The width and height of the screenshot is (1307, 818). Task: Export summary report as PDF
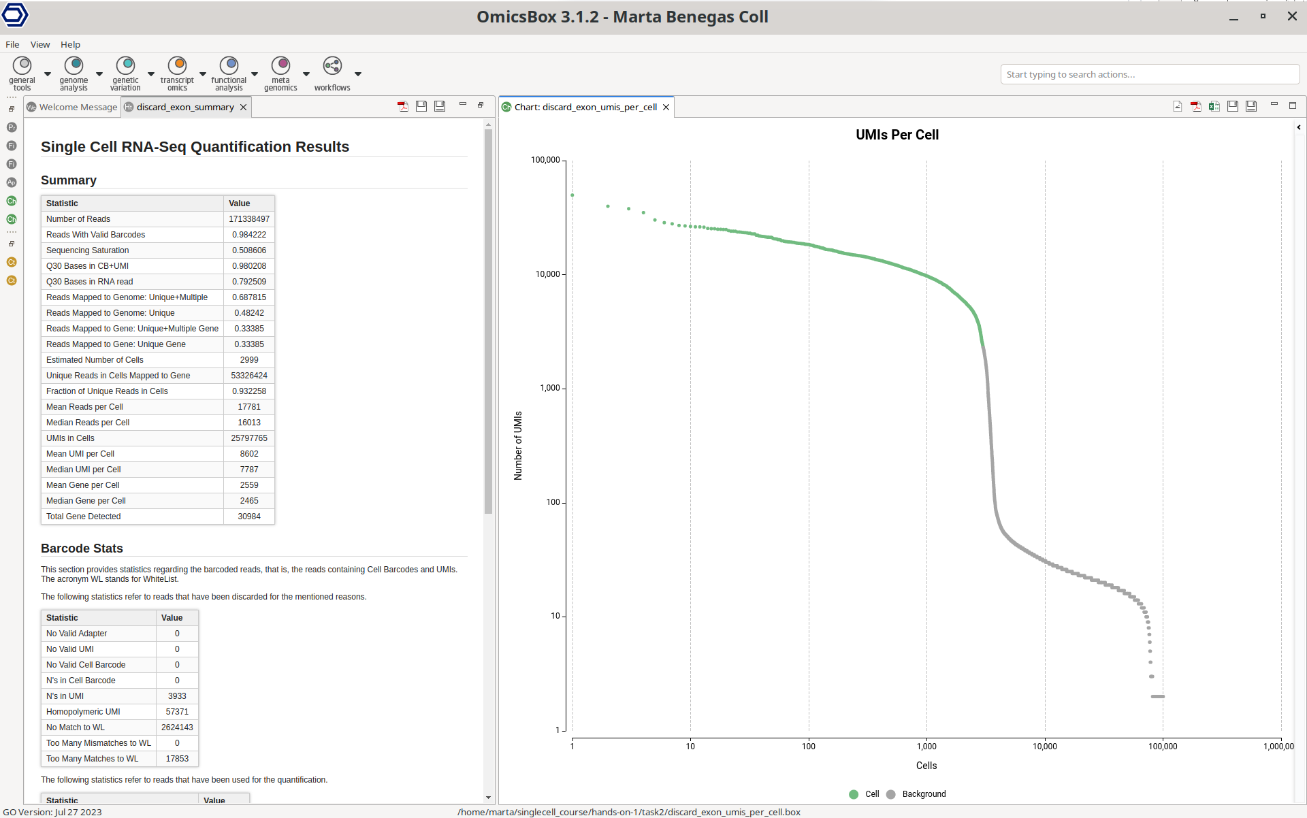point(403,106)
